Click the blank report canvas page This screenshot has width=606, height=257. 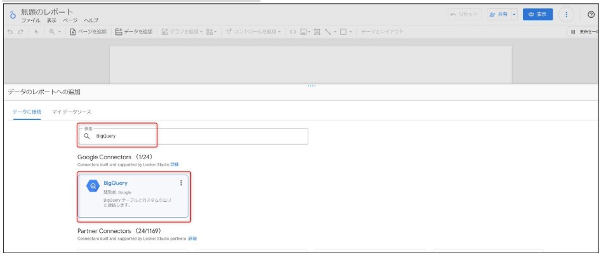click(x=311, y=64)
